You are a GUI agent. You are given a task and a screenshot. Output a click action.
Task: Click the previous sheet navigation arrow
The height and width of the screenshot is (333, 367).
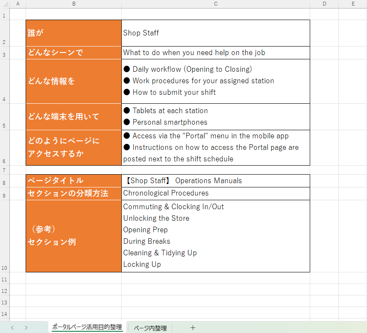(12, 327)
